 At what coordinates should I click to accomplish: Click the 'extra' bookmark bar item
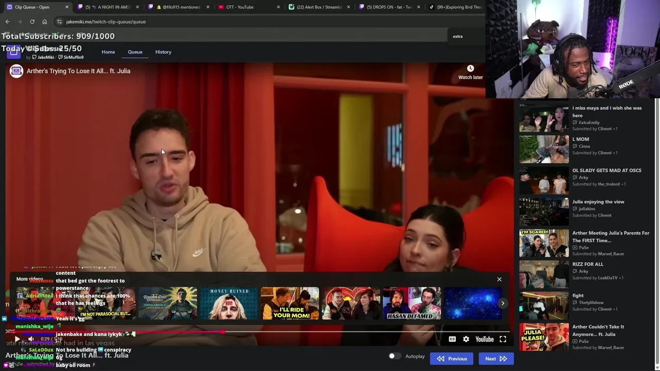click(x=458, y=37)
